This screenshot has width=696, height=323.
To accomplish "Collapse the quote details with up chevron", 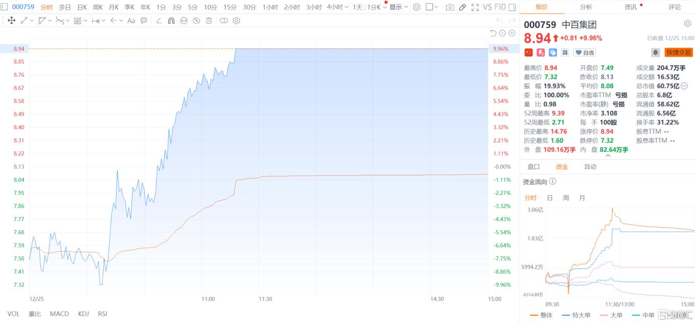I will (608, 155).
